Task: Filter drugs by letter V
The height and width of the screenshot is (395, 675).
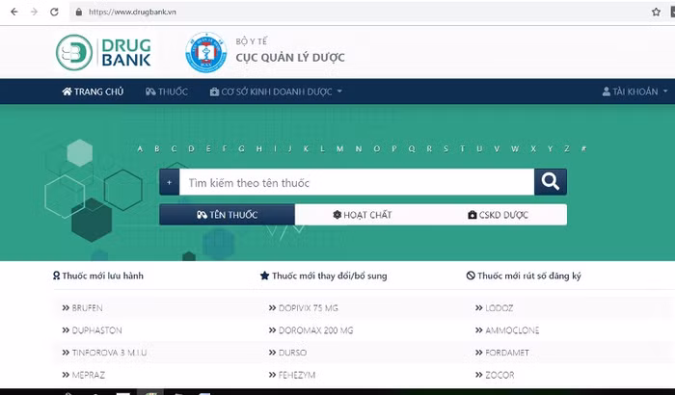Action: pos(497,149)
